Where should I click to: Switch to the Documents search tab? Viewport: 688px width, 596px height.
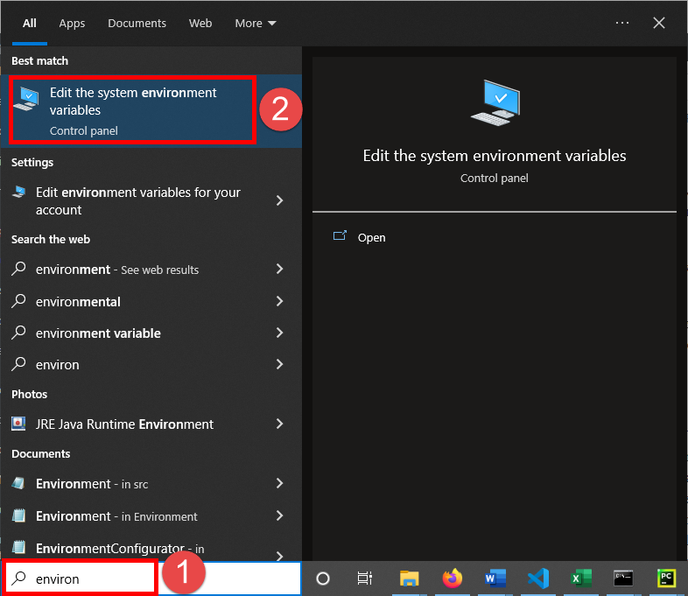[137, 24]
